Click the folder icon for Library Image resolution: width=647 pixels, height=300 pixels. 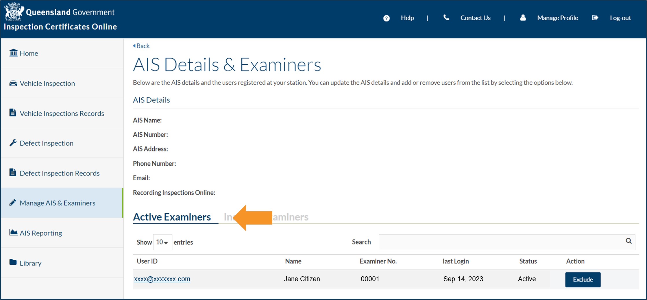click(x=13, y=262)
